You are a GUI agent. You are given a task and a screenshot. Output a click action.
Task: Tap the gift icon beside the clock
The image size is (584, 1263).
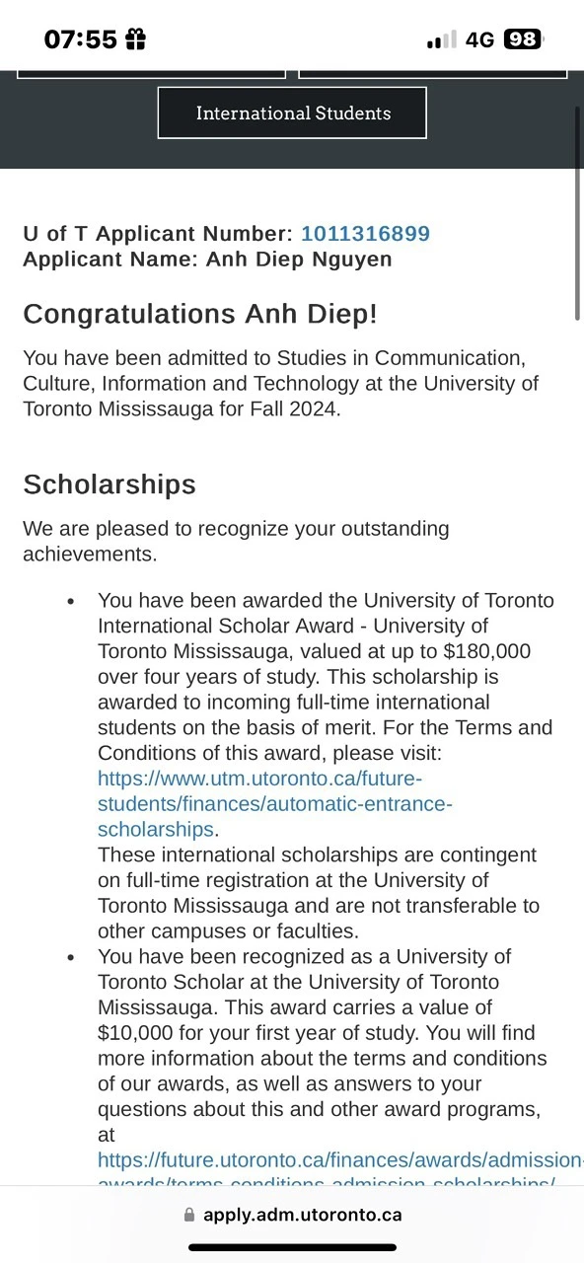coord(135,39)
